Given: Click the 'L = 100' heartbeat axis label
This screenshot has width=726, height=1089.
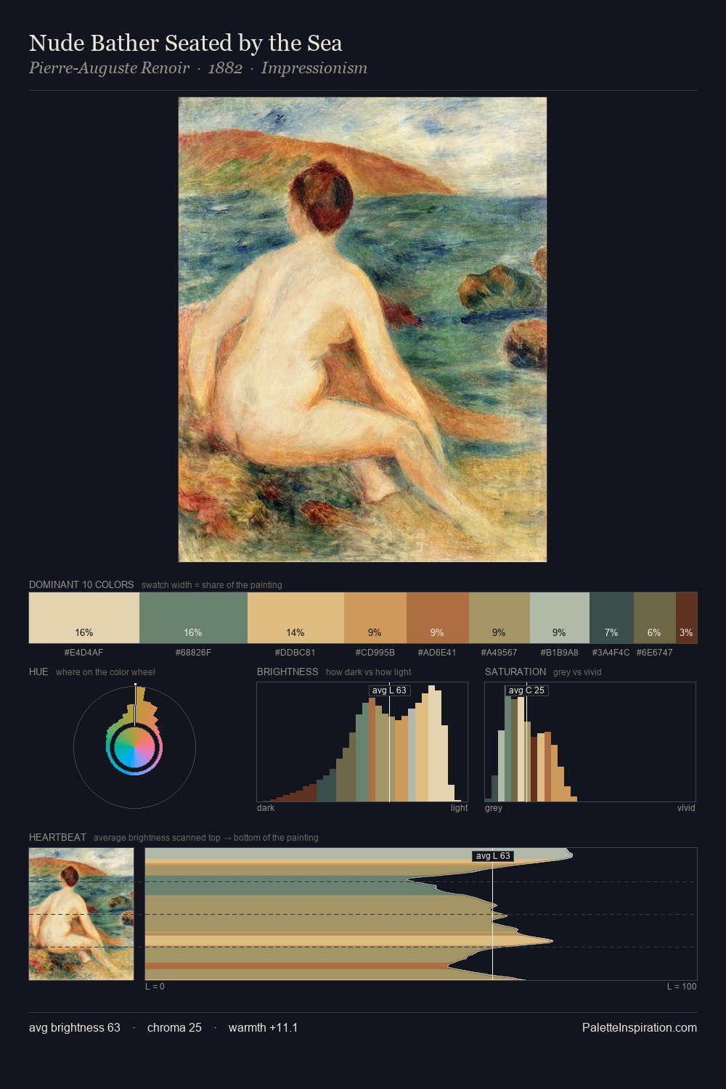Looking at the screenshot, I should click(x=682, y=987).
